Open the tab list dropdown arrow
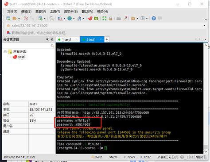The image size is (210, 162). coord(206,39)
